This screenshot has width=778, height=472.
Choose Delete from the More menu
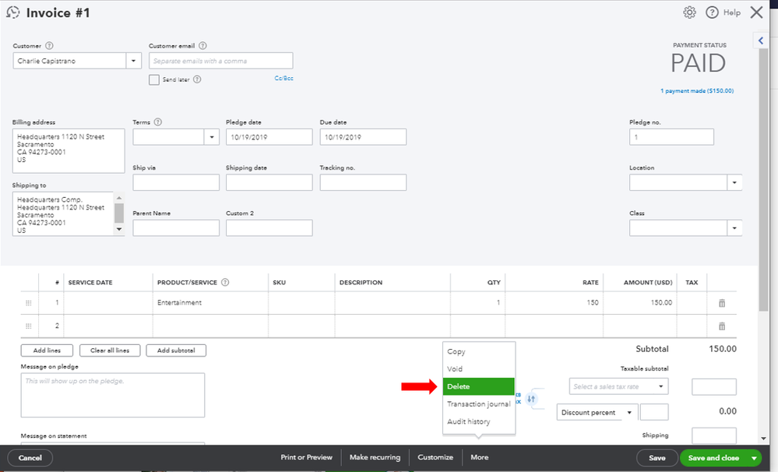(478, 386)
